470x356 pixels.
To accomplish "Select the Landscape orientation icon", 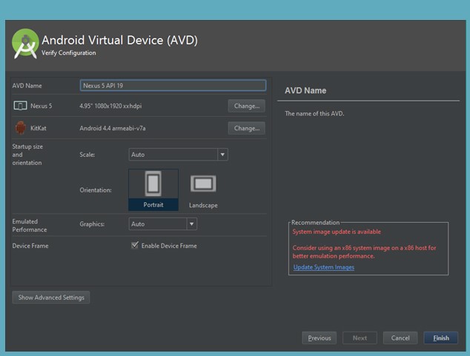I will tap(203, 184).
